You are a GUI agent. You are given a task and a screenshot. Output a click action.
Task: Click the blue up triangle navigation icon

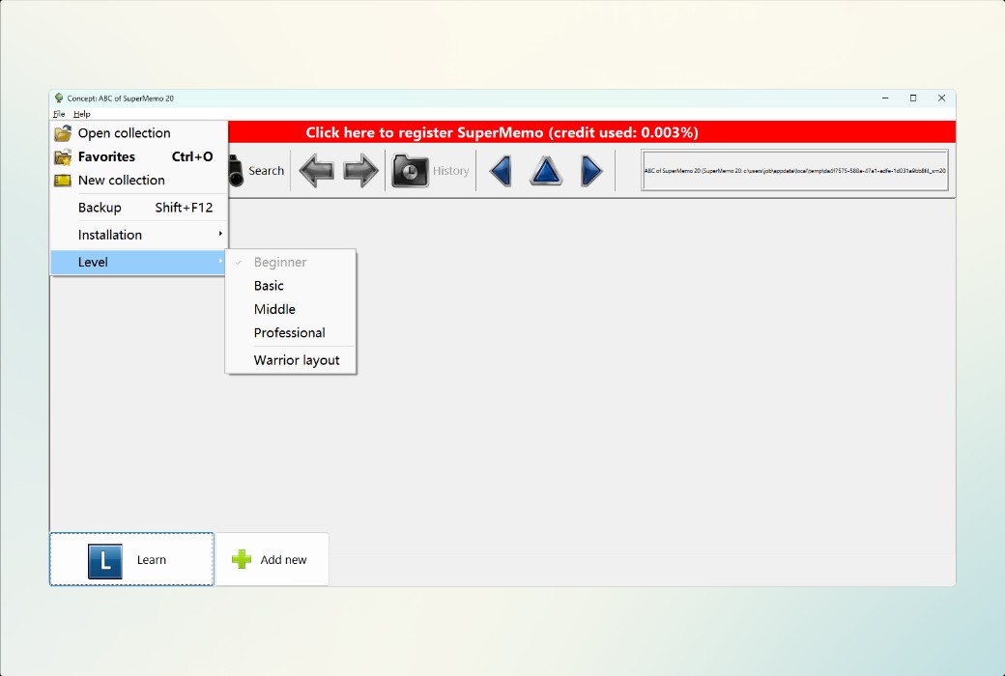click(x=545, y=170)
